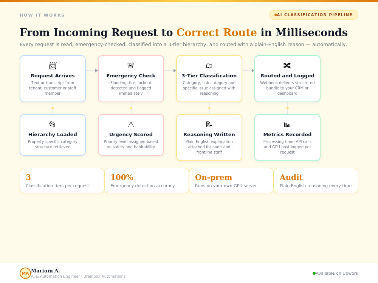Viewport: 378px width, 283px height.
Task: Click the Hierarchy Loaded heading
Action: pos(53,135)
